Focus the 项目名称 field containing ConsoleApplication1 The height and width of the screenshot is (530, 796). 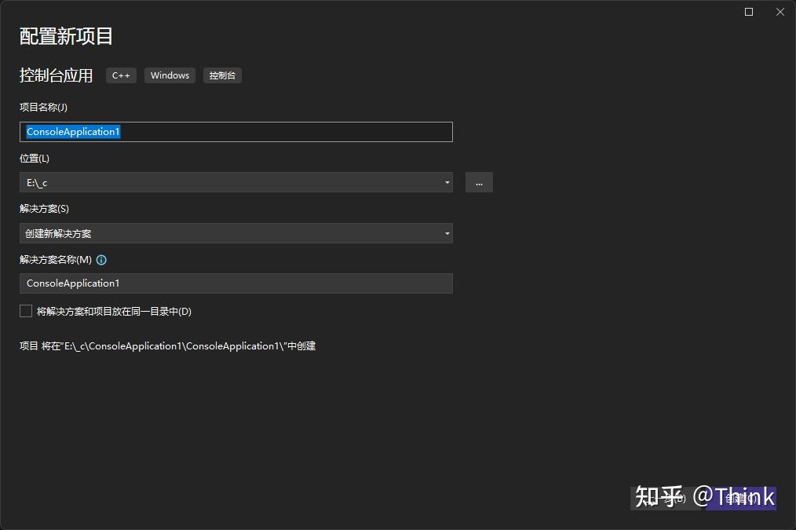click(236, 132)
